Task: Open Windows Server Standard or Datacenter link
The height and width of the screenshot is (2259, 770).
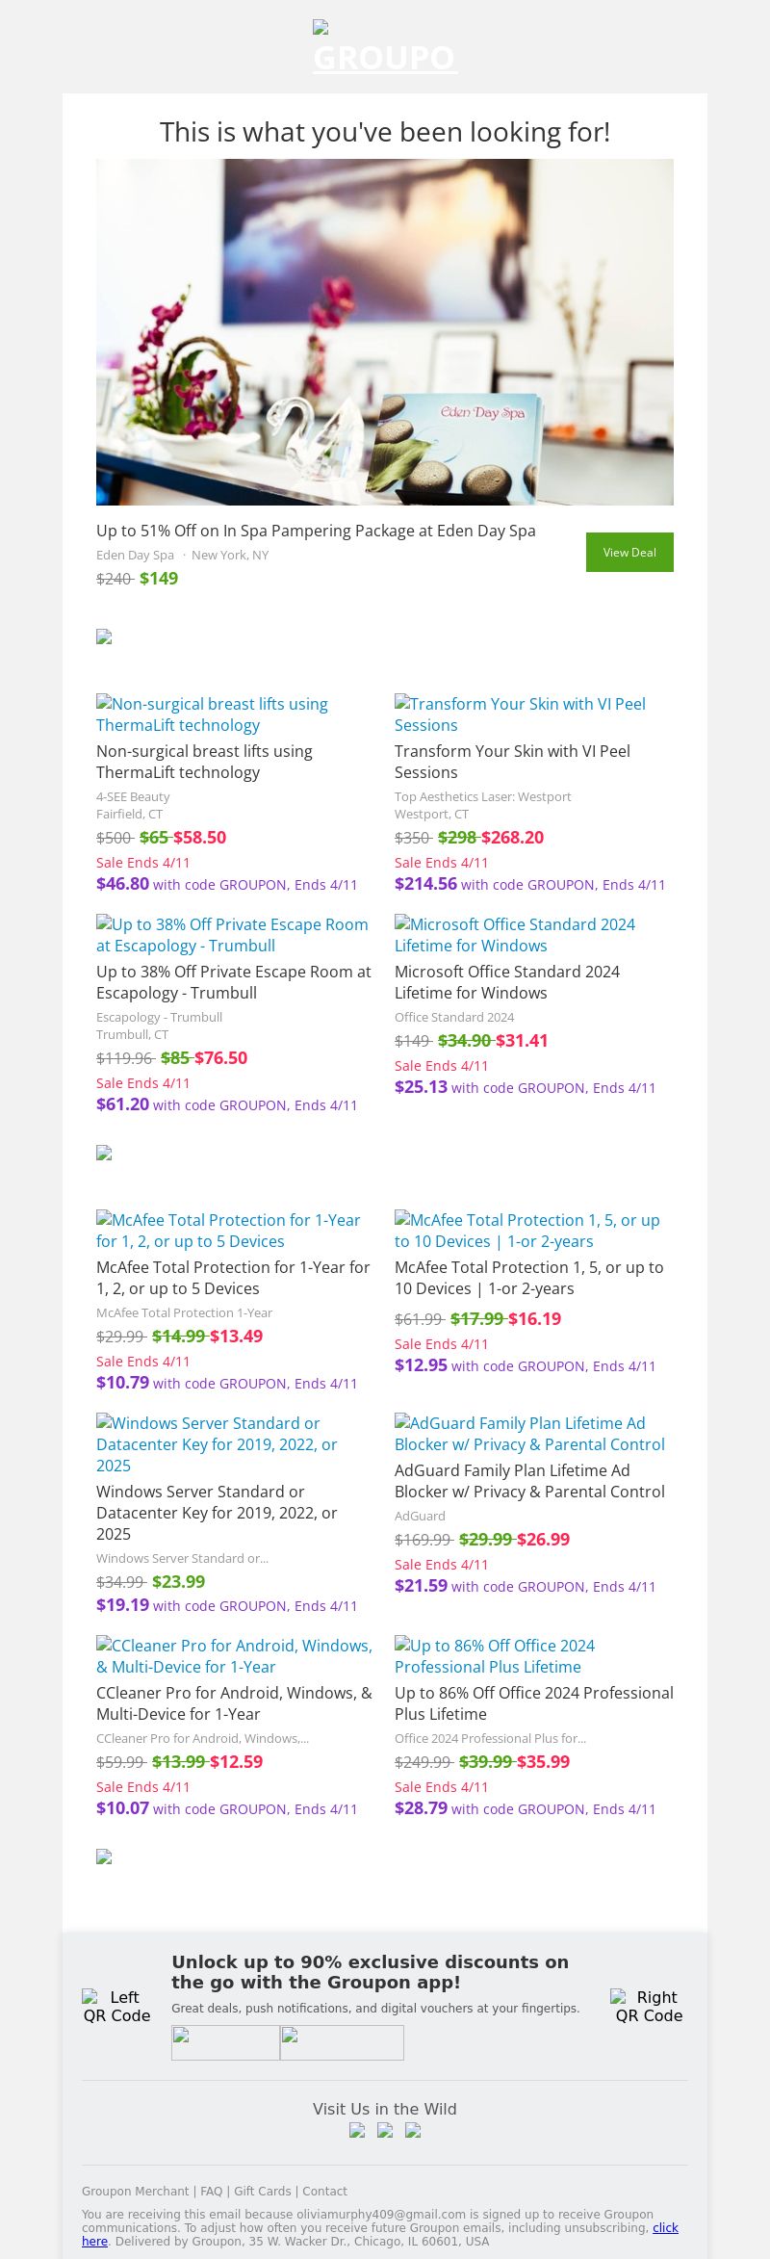Action: coord(217,1443)
